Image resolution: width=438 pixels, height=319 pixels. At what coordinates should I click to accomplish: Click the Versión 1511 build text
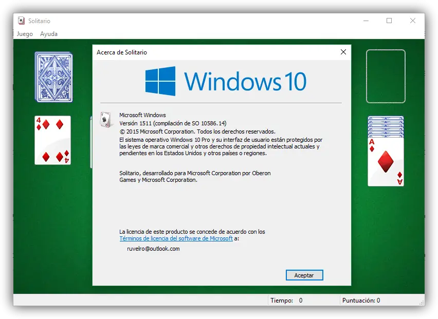[173, 123]
